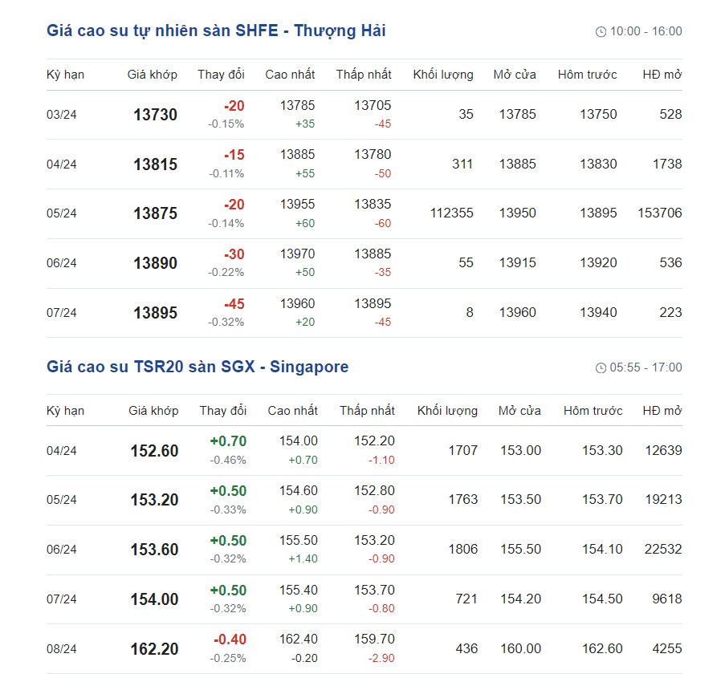The image size is (725, 678).
Task: Click SGX volume value 436
Action: [x=467, y=649]
